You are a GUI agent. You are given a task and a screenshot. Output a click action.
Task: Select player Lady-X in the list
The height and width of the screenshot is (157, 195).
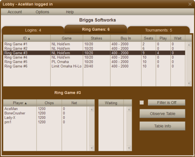[x=10, y=118]
